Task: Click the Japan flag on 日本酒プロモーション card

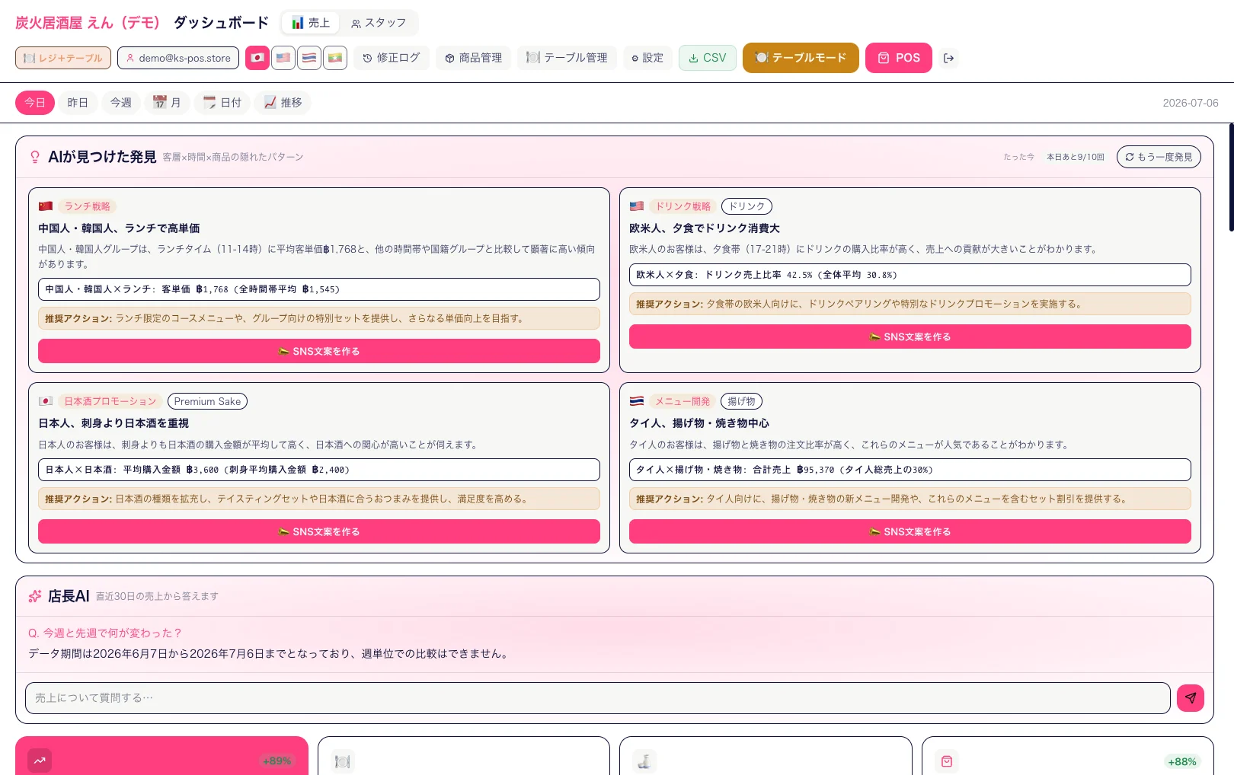Action: 46,401
